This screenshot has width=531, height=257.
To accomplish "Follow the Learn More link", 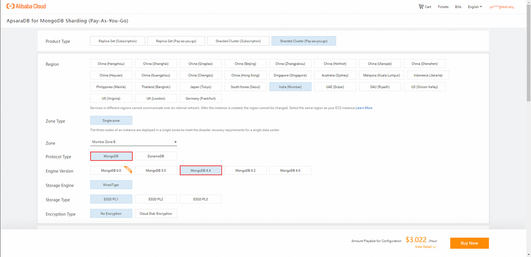I will click(364, 108).
